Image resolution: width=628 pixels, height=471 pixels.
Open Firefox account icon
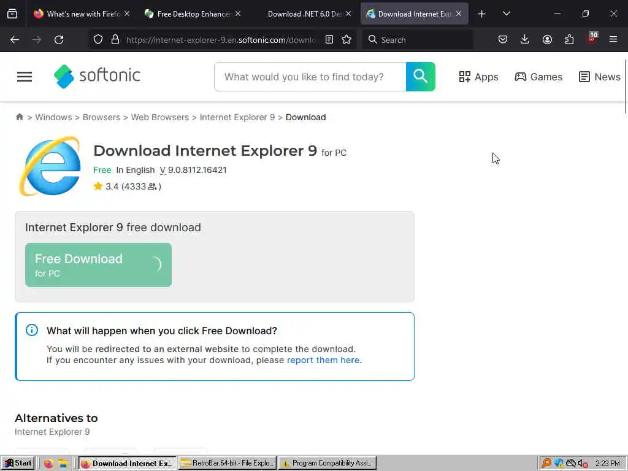pyautogui.click(x=547, y=40)
